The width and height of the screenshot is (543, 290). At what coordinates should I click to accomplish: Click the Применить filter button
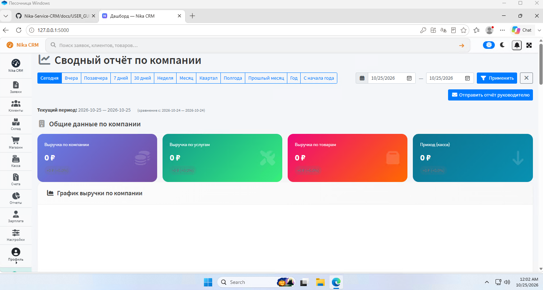(497, 78)
